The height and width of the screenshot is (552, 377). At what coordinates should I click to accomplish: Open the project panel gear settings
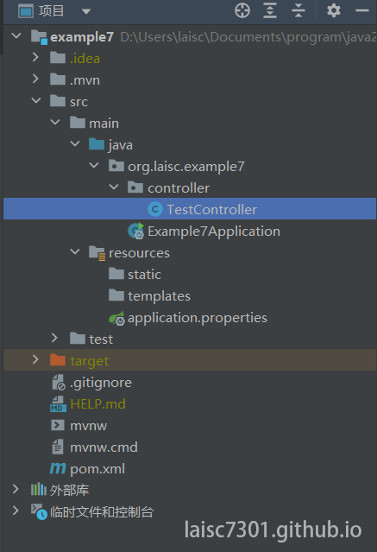[333, 10]
